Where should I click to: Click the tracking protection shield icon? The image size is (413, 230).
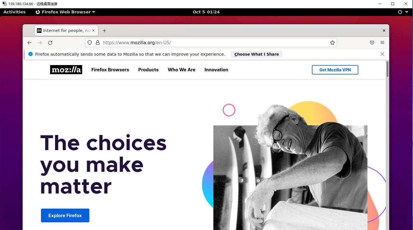[90, 43]
